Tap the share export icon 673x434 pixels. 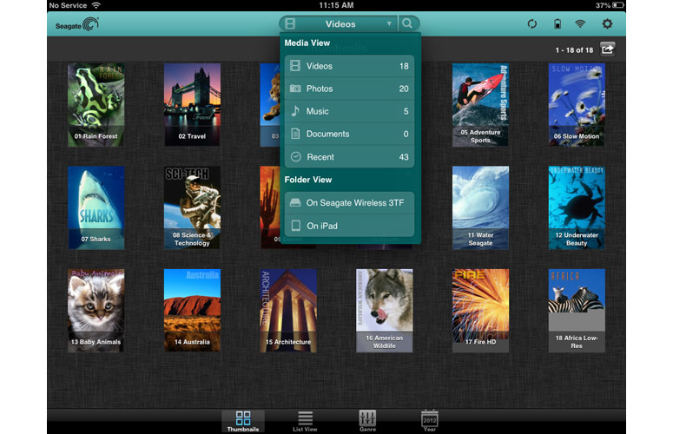607,49
